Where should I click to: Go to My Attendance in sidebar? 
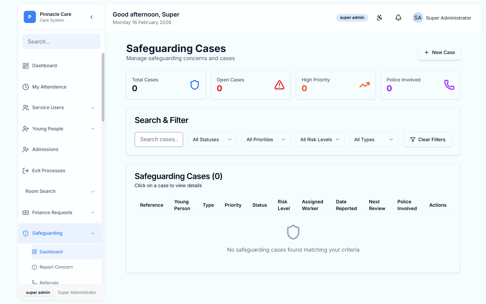click(x=49, y=87)
